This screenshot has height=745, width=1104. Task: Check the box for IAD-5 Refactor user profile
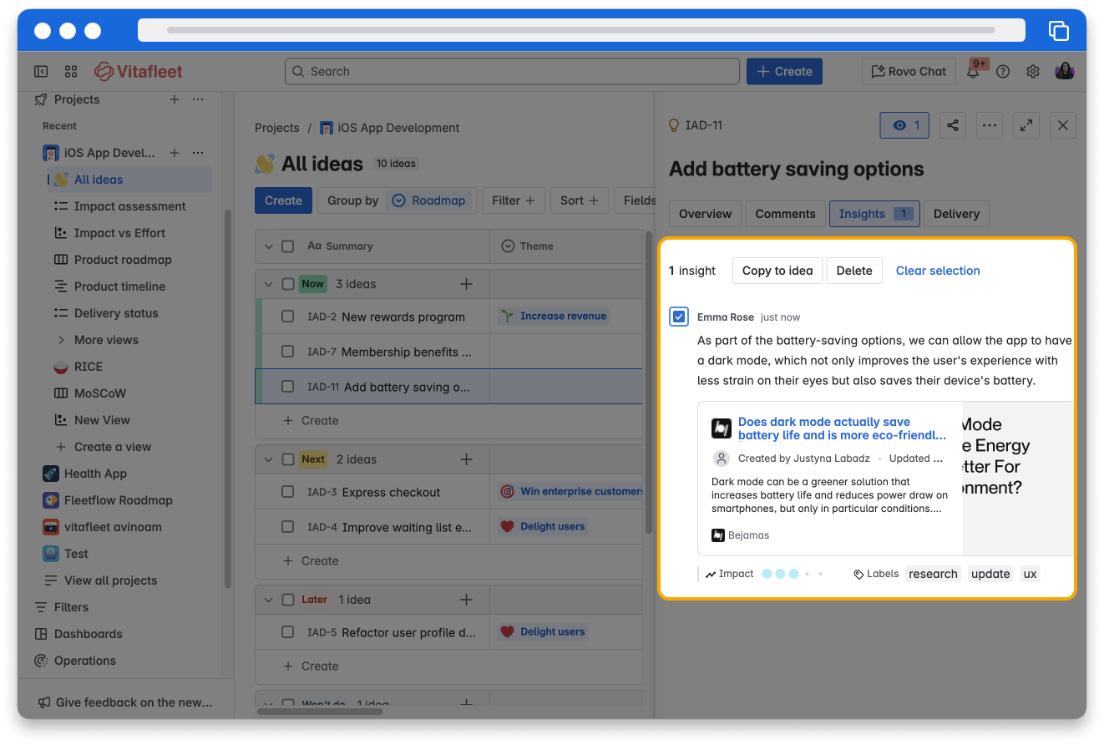point(288,632)
